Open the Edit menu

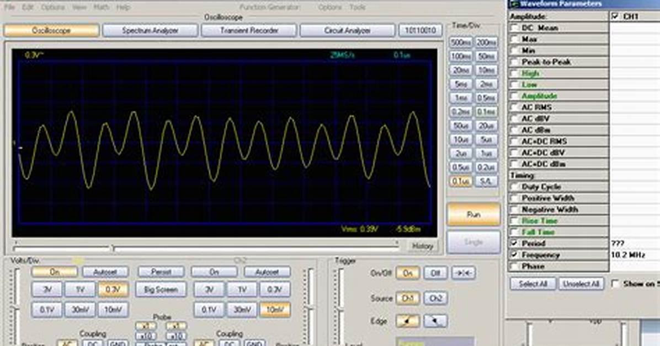point(28,7)
